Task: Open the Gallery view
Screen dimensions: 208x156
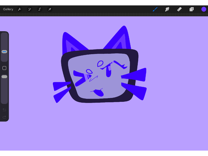Action: (8, 9)
